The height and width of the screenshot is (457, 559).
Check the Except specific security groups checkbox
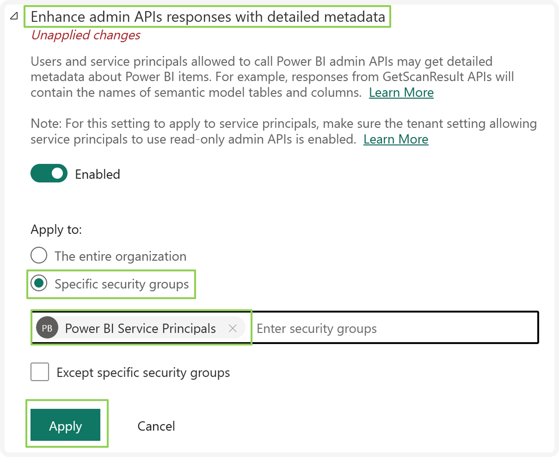point(40,372)
